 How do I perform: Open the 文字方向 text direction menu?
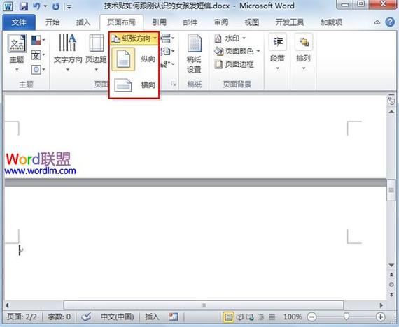68,52
